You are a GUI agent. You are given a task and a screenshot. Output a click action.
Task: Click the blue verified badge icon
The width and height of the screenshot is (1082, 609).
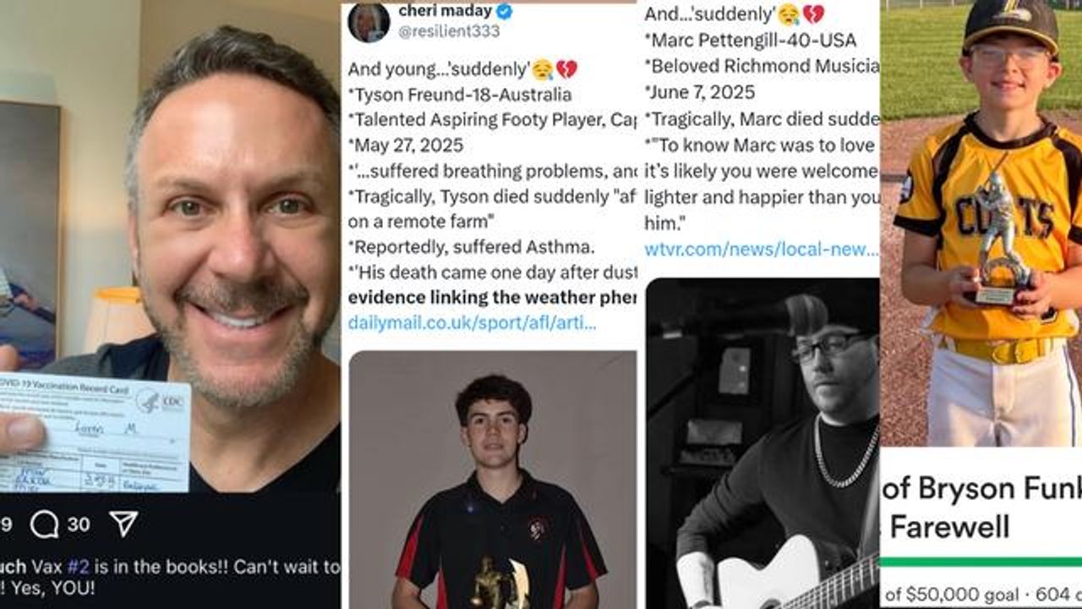click(504, 11)
